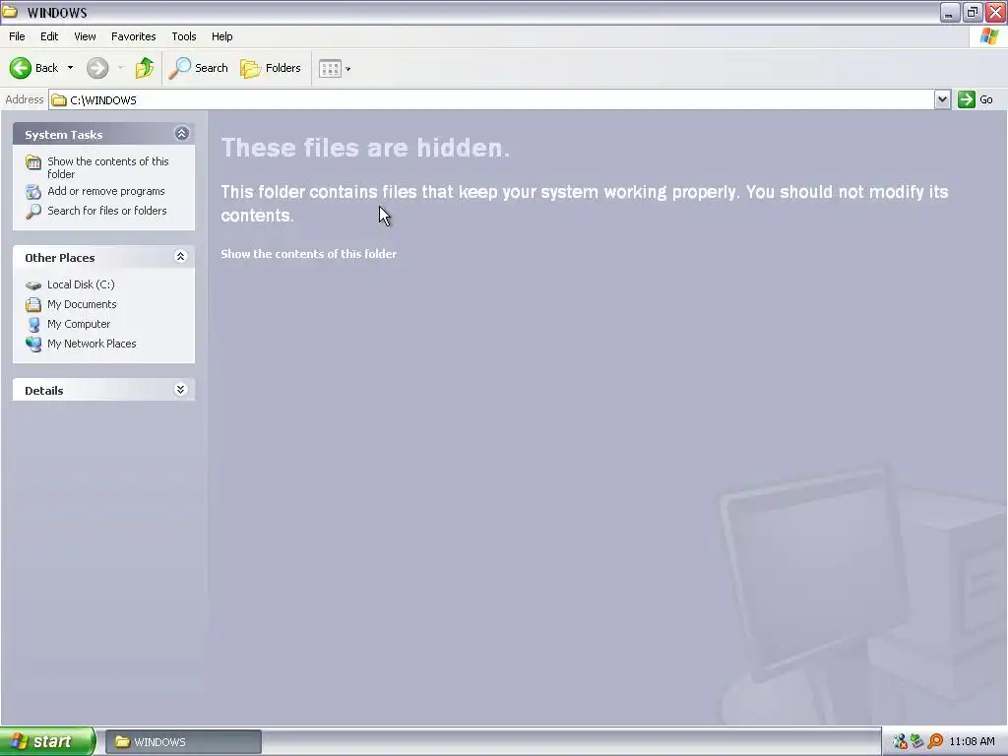Image resolution: width=1008 pixels, height=756 pixels.
Task: Open the Tools menu
Action: point(184,36)
